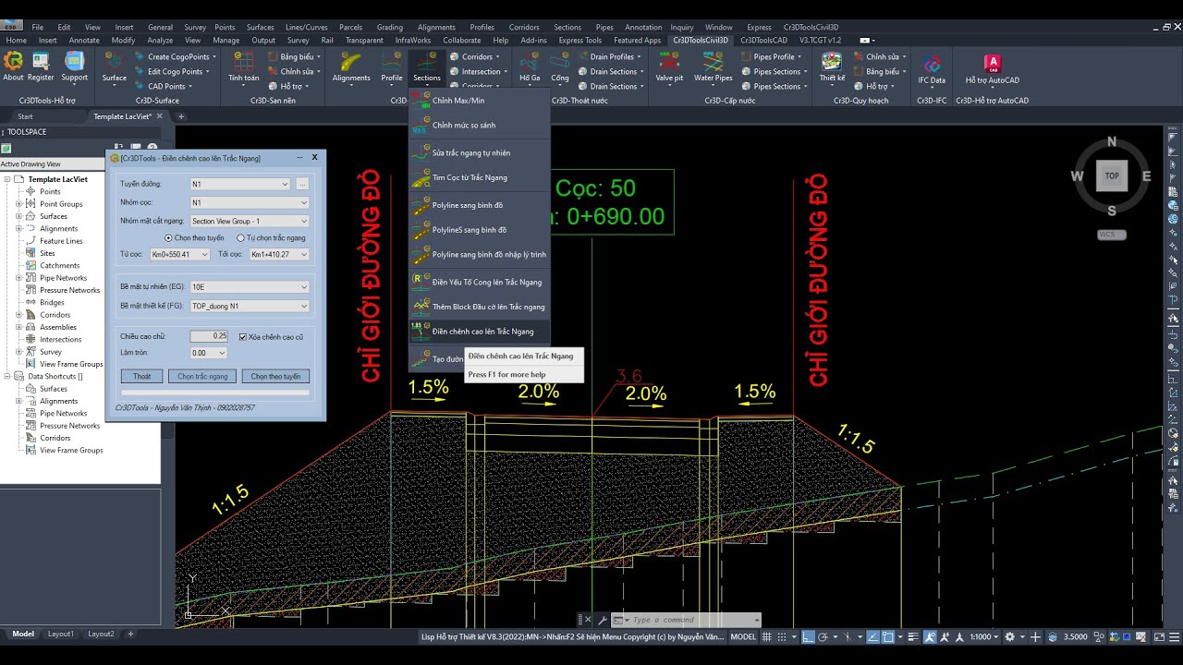Open the Từ cọc Km0+550.41 dropdown
1183x665 pixels.
[x=179, y=254]
